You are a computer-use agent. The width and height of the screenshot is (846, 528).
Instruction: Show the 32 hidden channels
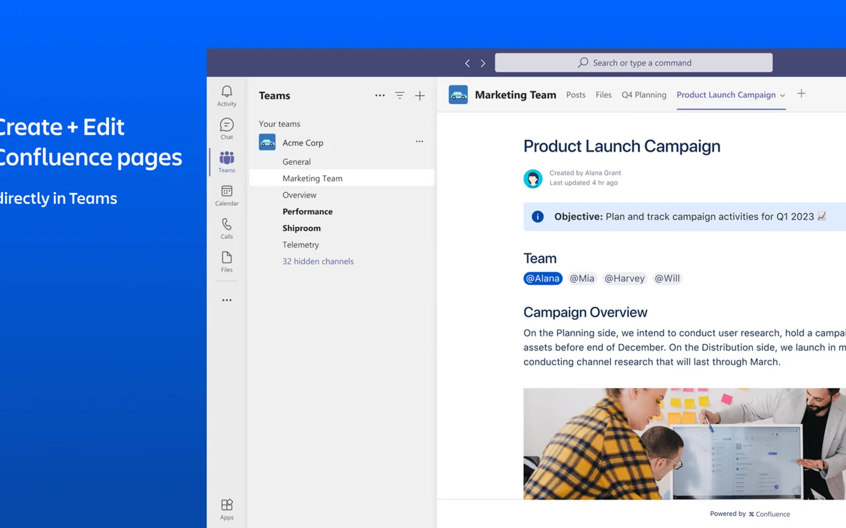[318, 261]
